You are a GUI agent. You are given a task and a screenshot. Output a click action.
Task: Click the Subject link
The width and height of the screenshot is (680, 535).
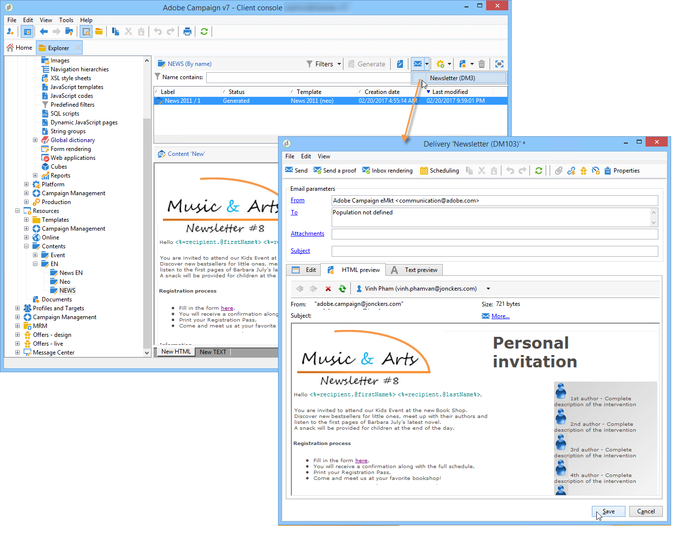(x=300, y=251)
